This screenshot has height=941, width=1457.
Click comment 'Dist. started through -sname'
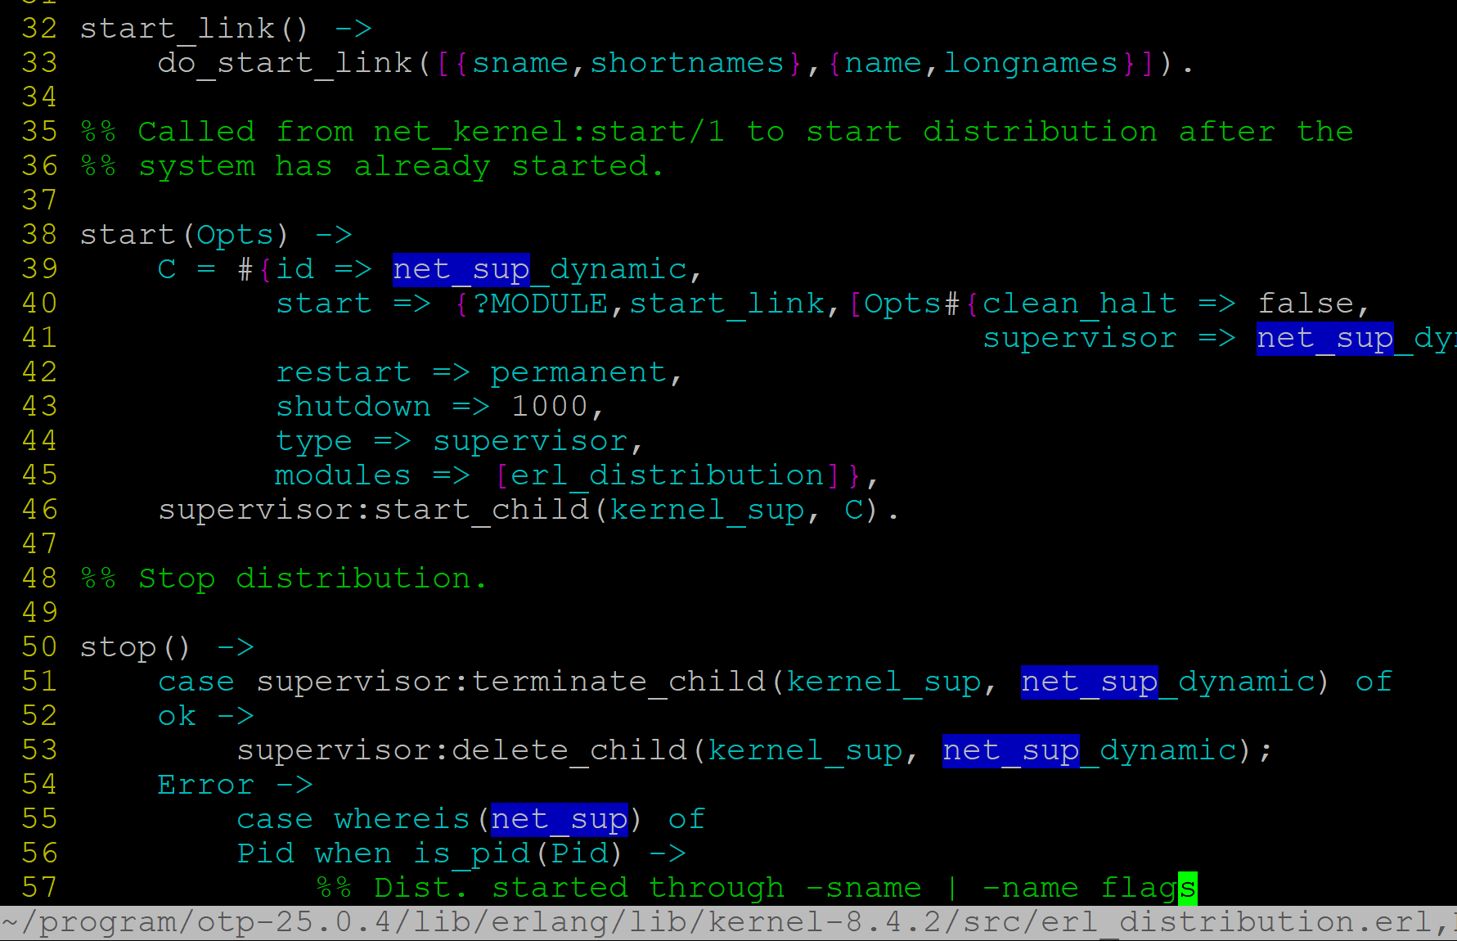[648, 888]
